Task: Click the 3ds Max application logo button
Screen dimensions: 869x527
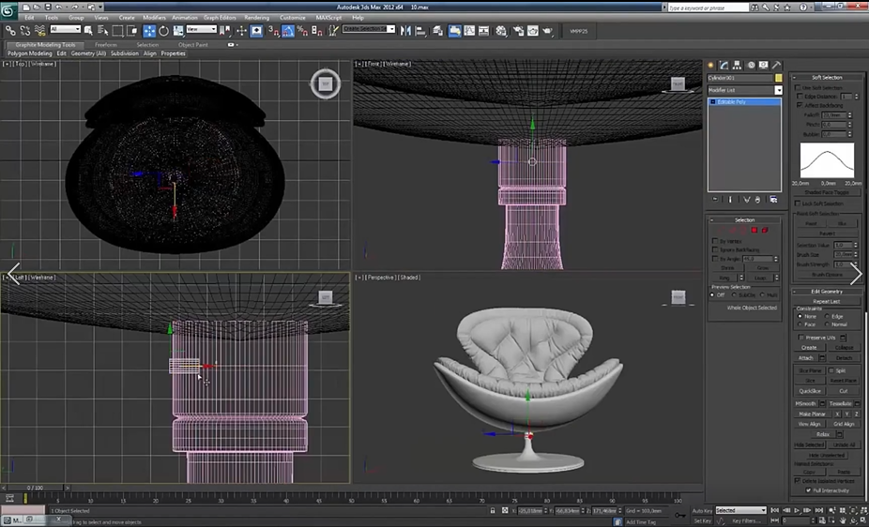Action: tap(8, 10)
